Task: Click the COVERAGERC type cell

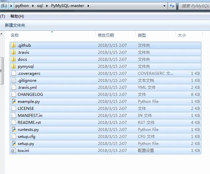Action: (156, 73)
